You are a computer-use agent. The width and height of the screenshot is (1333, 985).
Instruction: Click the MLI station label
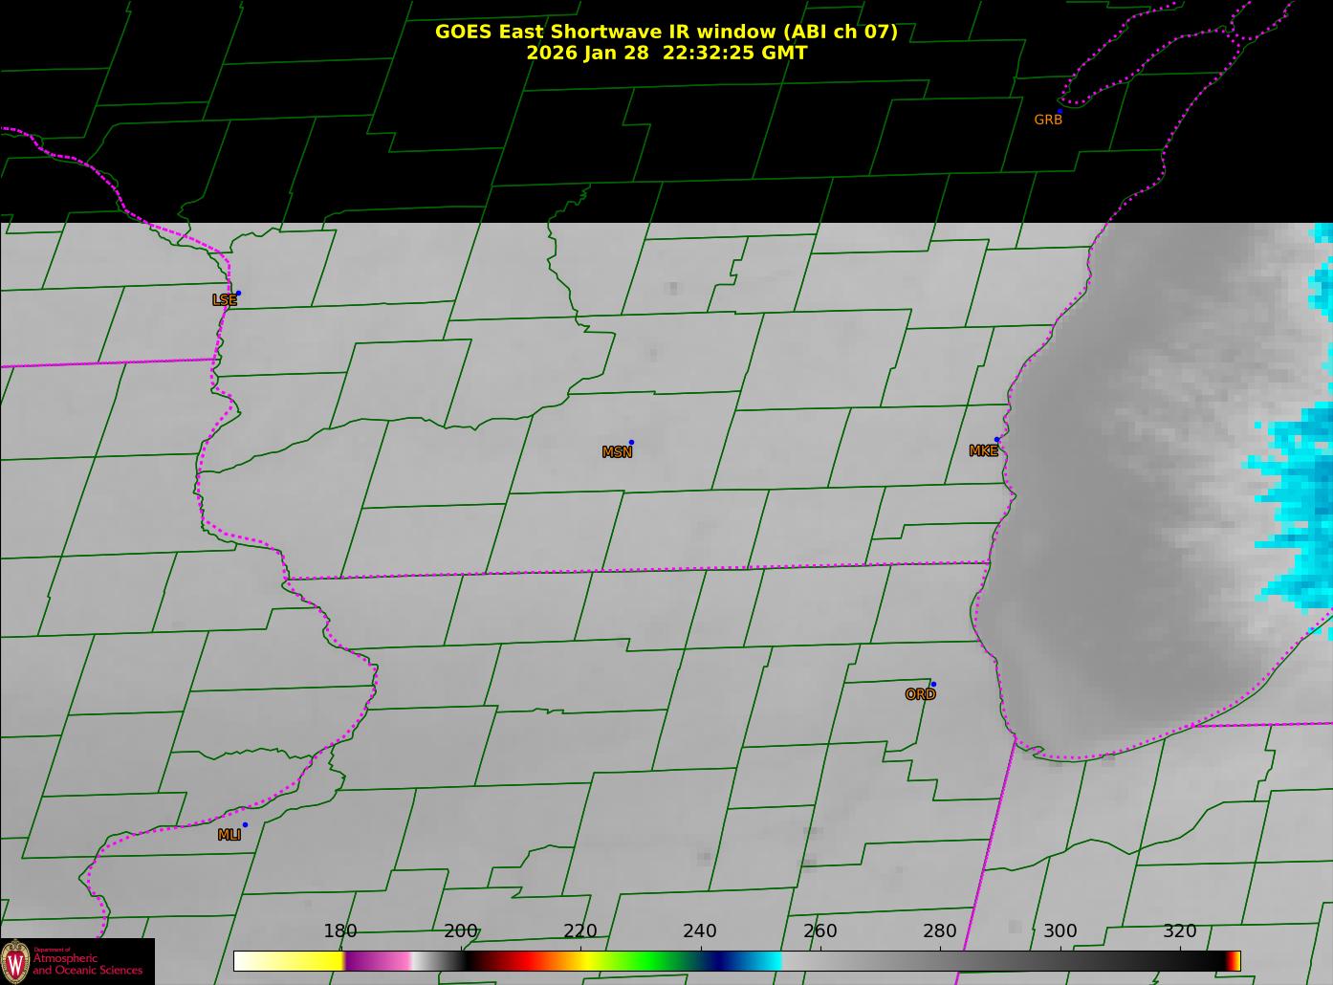pyautogui.click(x=229, y=835)
